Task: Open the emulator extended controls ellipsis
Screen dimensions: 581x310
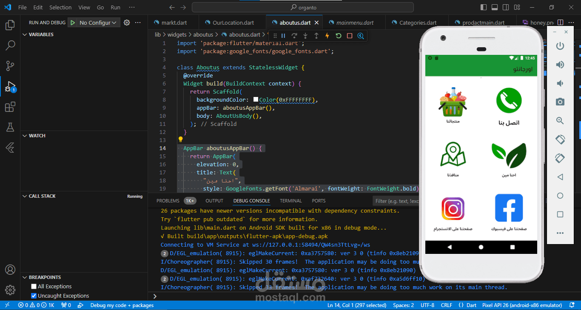Action: (560, 233)
